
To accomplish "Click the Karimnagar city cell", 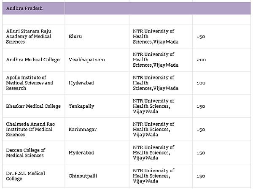I will pos(82,129).
